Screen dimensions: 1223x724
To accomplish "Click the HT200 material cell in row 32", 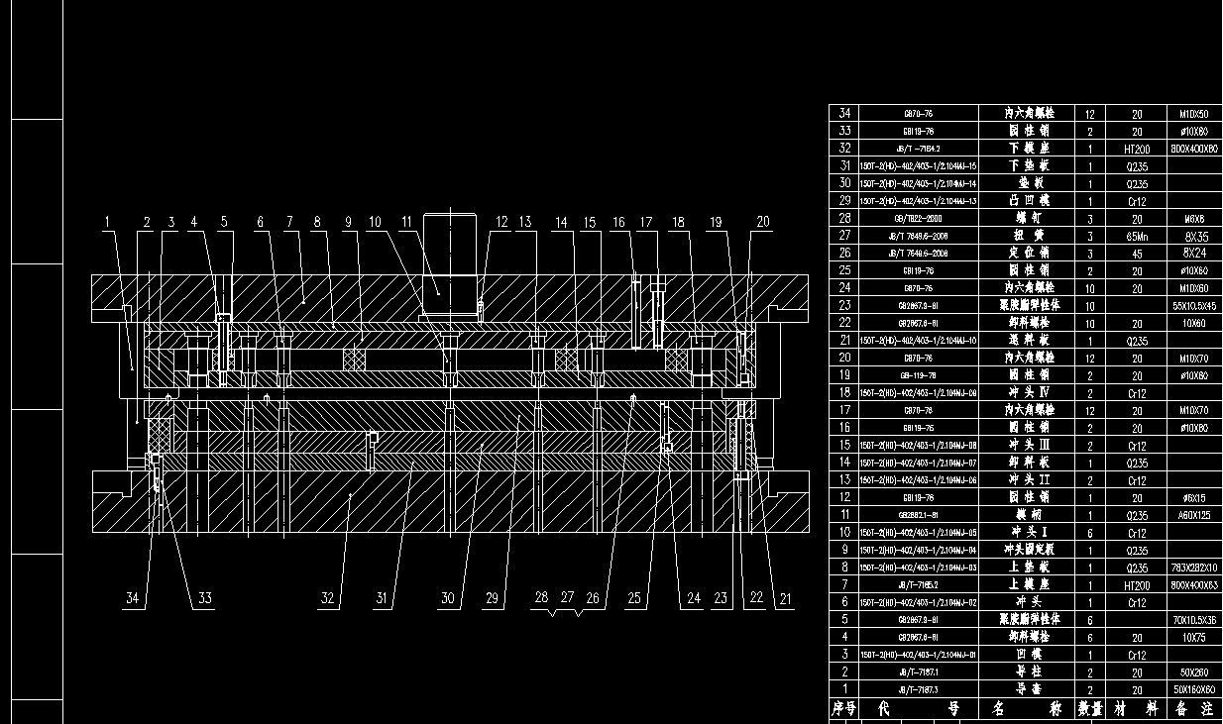I will [1137, 149].
